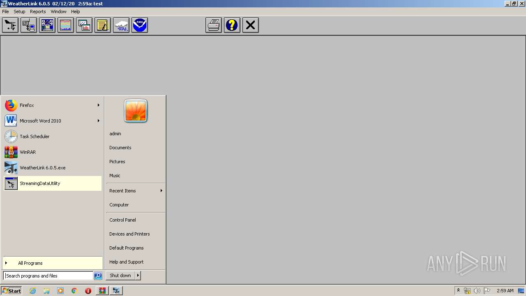Open Documents from Start menu

[x=120, y=148]
